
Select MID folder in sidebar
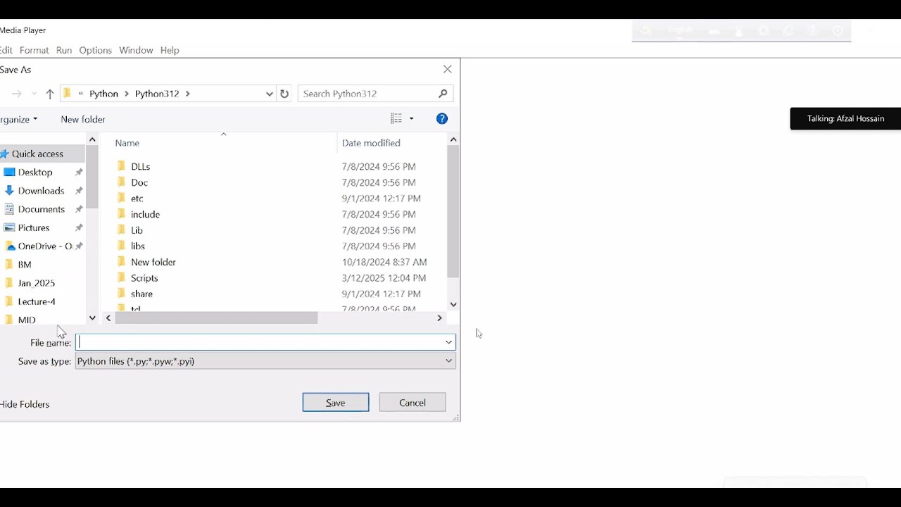27,320
